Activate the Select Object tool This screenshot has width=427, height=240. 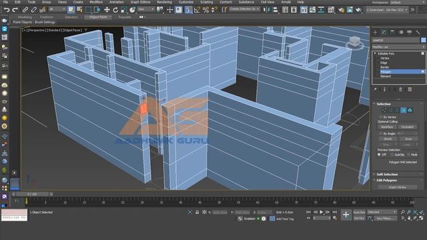pos(71,10)
